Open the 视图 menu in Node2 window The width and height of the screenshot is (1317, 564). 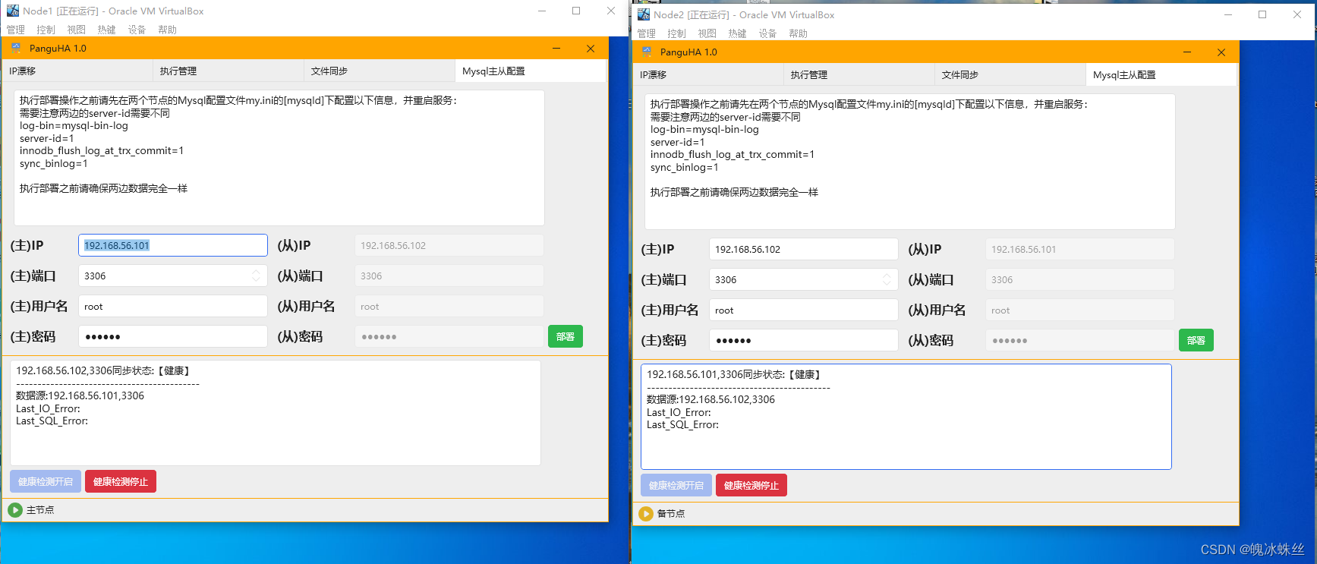(707, 33)
